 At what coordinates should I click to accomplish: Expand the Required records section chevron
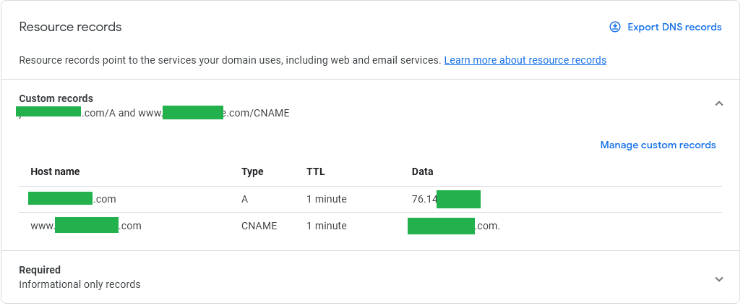tap(718, 279)
